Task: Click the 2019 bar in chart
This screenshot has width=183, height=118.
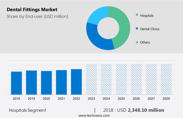Action: [x=31, y=82]
